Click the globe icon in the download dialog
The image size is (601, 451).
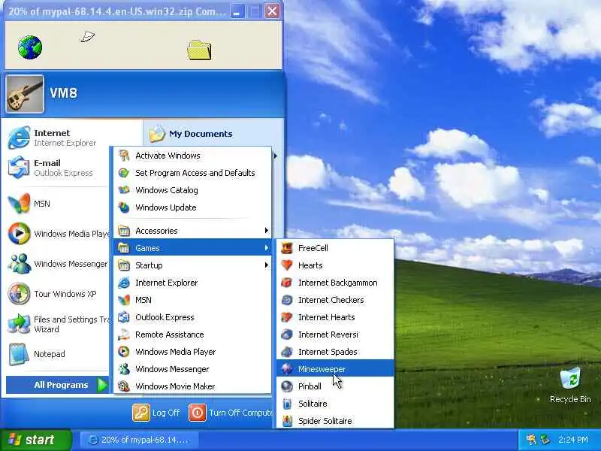(x=30, y=47)
